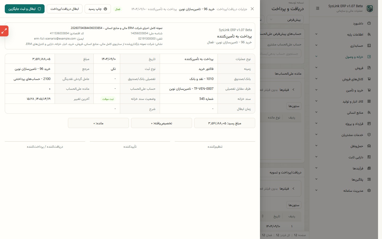Open the پیش‌فرض dropdown
382x239 pixels.
(285, 20)
